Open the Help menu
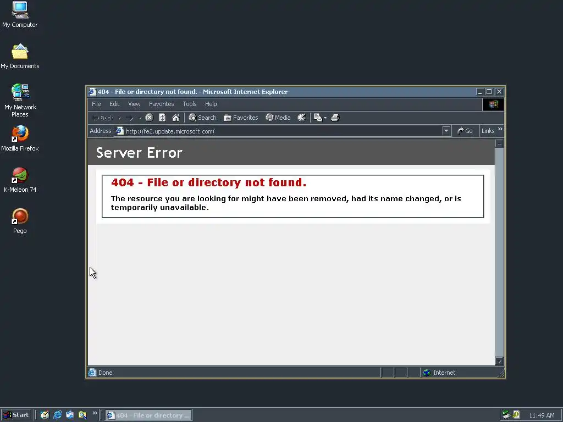Image resolution: width=563 pixels, height=422 pixels. pos(211,104)
